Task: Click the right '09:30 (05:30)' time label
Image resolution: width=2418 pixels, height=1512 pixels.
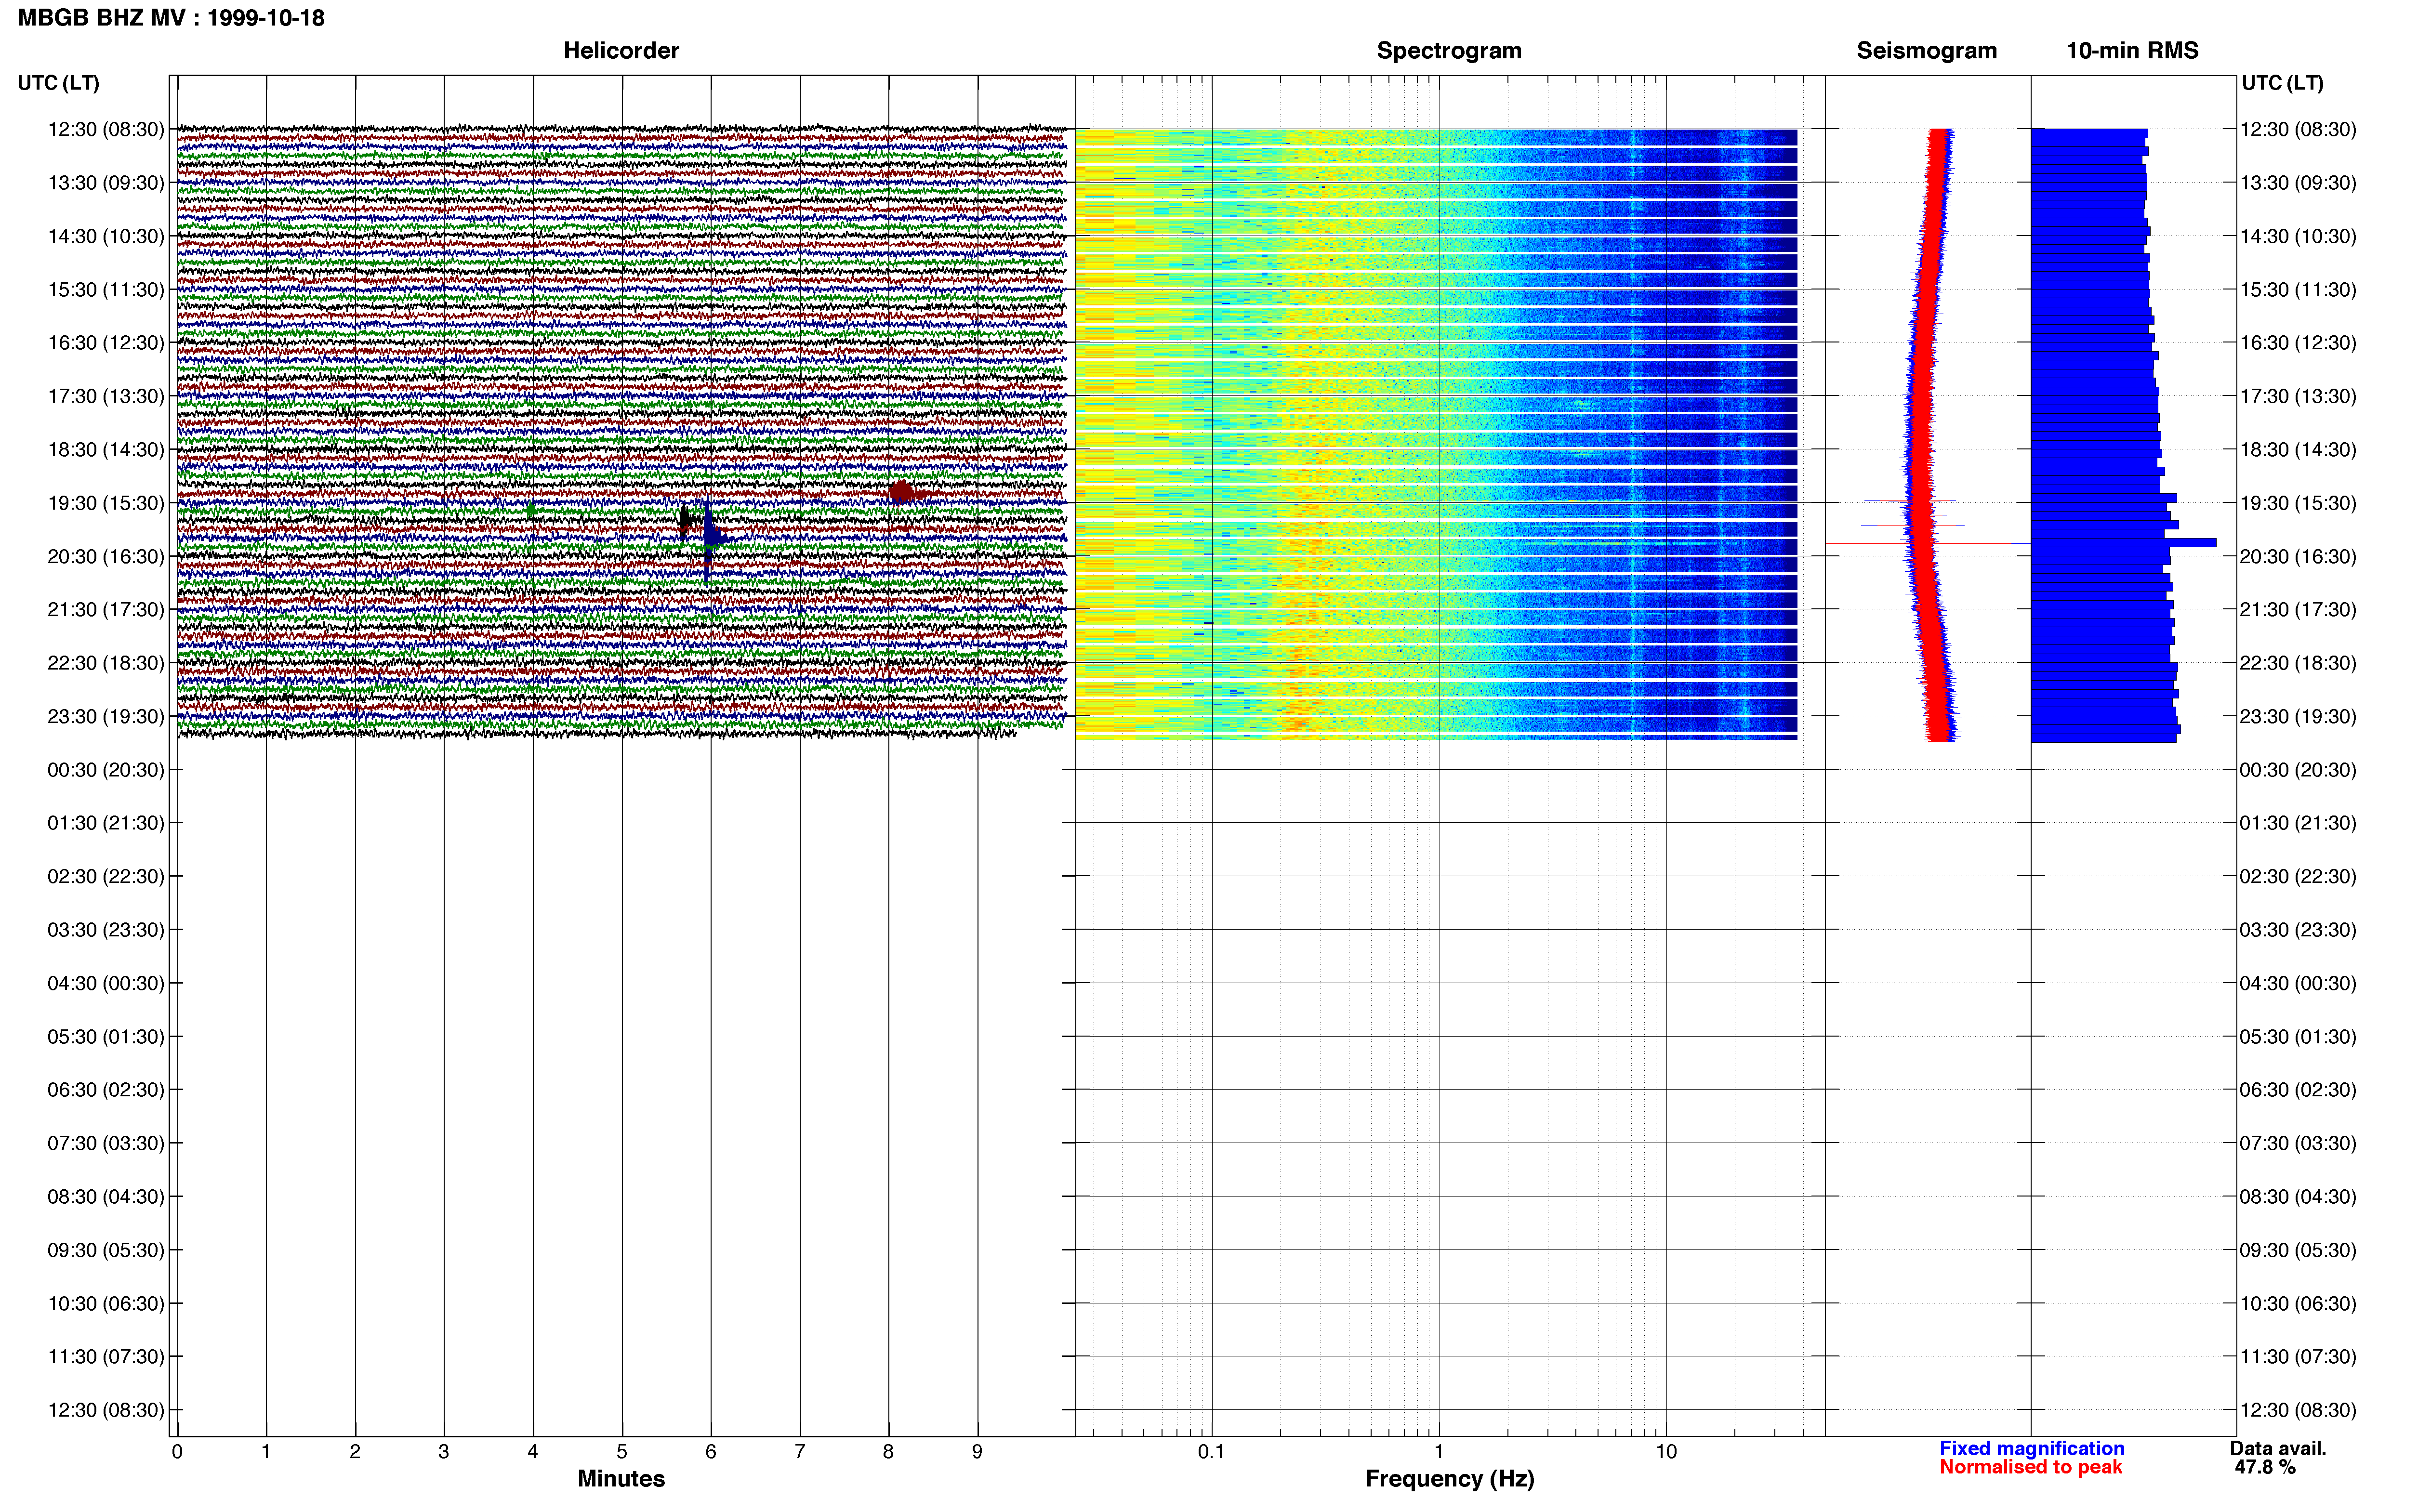Action: [x=2298, y=1250]
